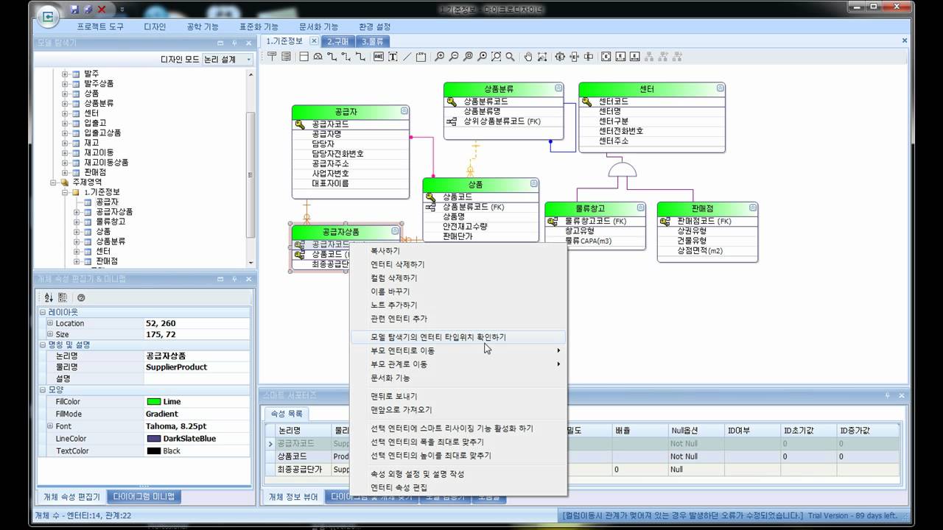Collapse the 상품 entity box

[x=533, y=184]
